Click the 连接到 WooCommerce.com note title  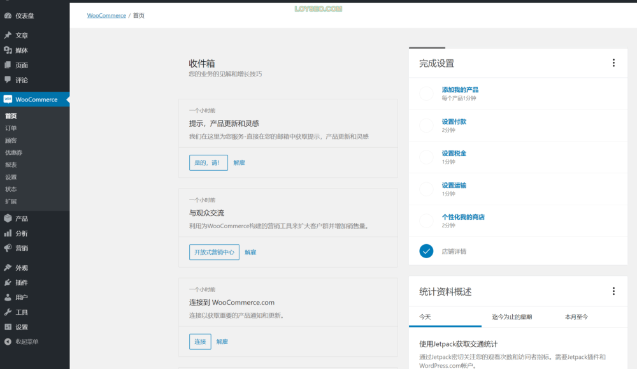232,302
